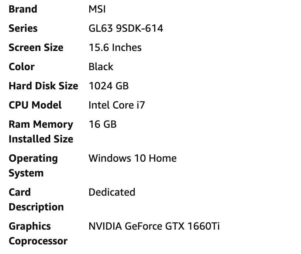Click the Brand label

pos(23,9)
